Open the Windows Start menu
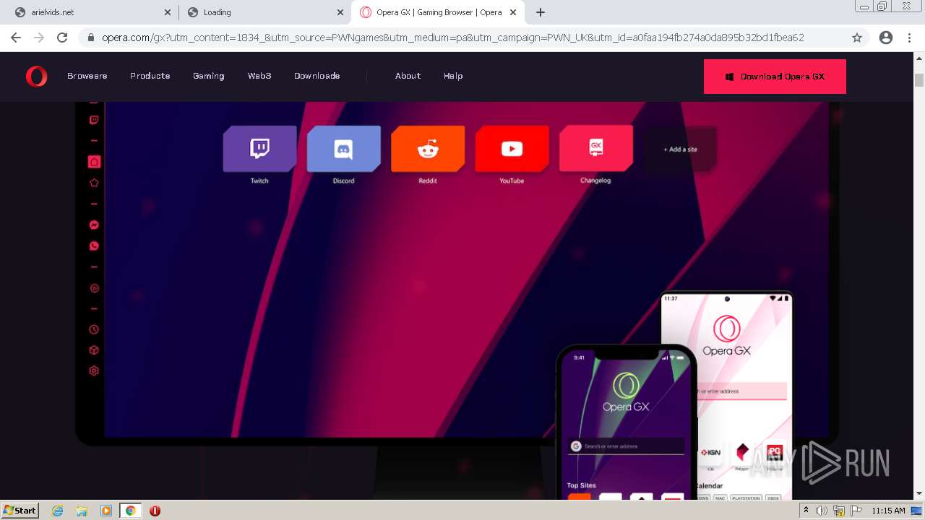This screenshot has height=520, width=925. 20,510
